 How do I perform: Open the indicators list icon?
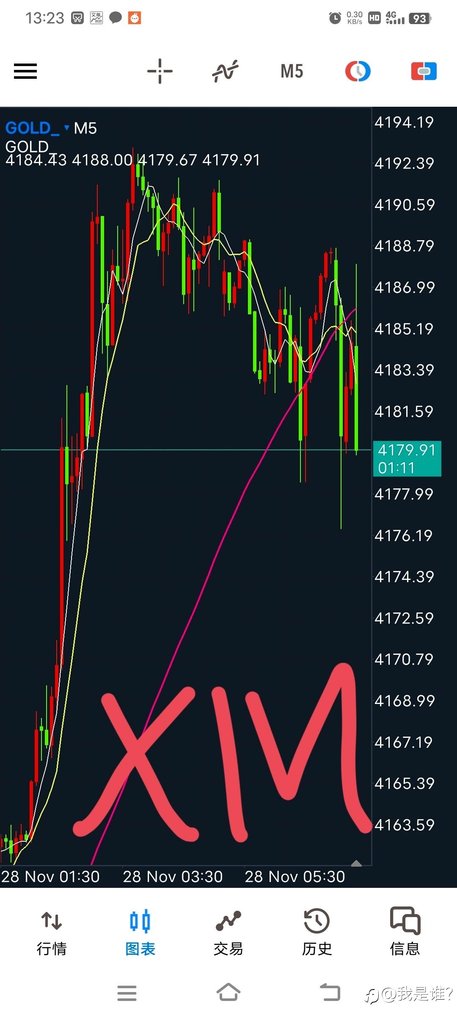pos(226,71)
